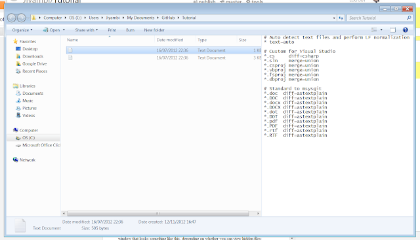Click the horizontal scrollbar thumb in file list
The image size is (420, 240).
tap(158, 213)
